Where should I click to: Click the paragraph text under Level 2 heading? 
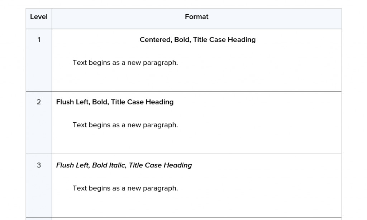click(125, 125)
